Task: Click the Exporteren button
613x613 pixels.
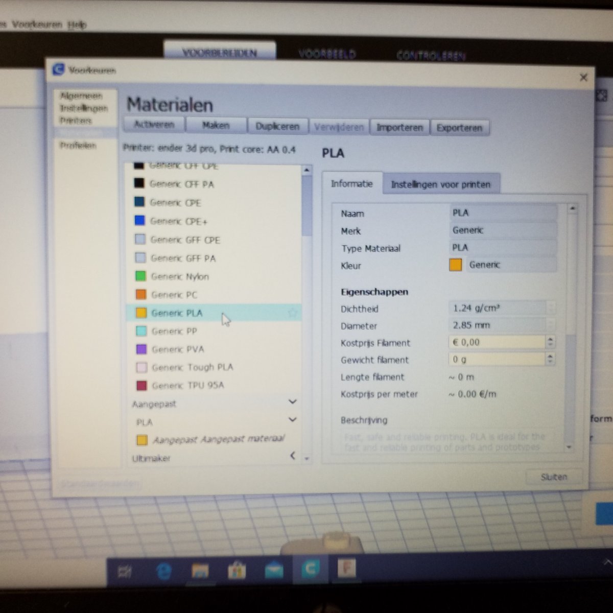Action: point(459,128)
